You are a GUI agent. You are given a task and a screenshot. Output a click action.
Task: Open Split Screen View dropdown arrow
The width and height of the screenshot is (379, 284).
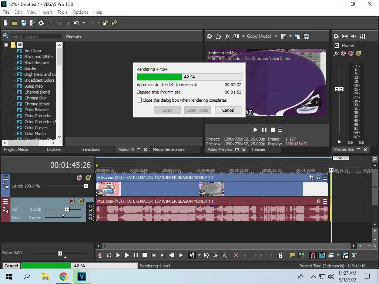243,36
